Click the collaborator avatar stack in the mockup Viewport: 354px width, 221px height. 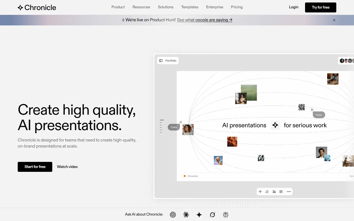tap(346, 60)
